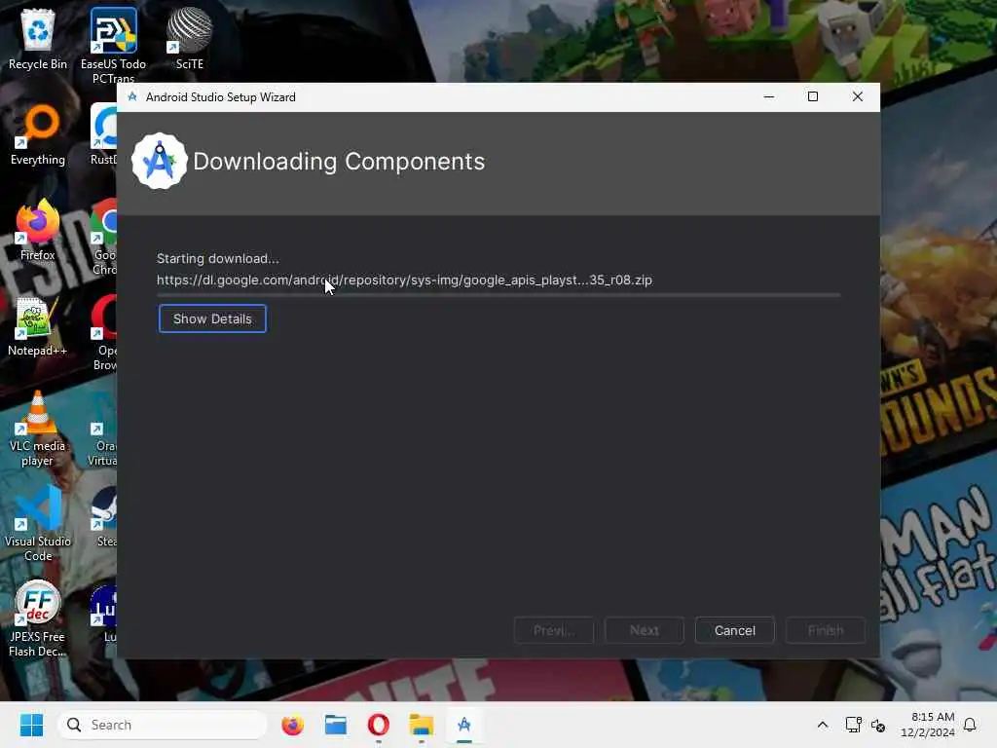997x748 pixels.
Task: Select the SciTE desktop shortcut
Action: 190,39
